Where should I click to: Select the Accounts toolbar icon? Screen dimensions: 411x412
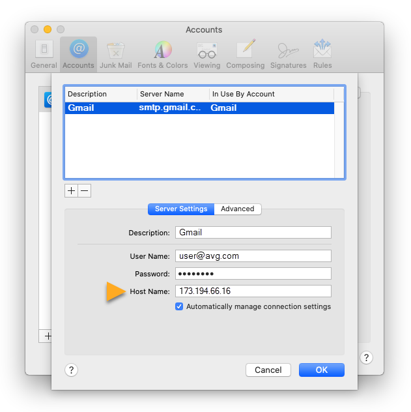click(x=78, y=55)
